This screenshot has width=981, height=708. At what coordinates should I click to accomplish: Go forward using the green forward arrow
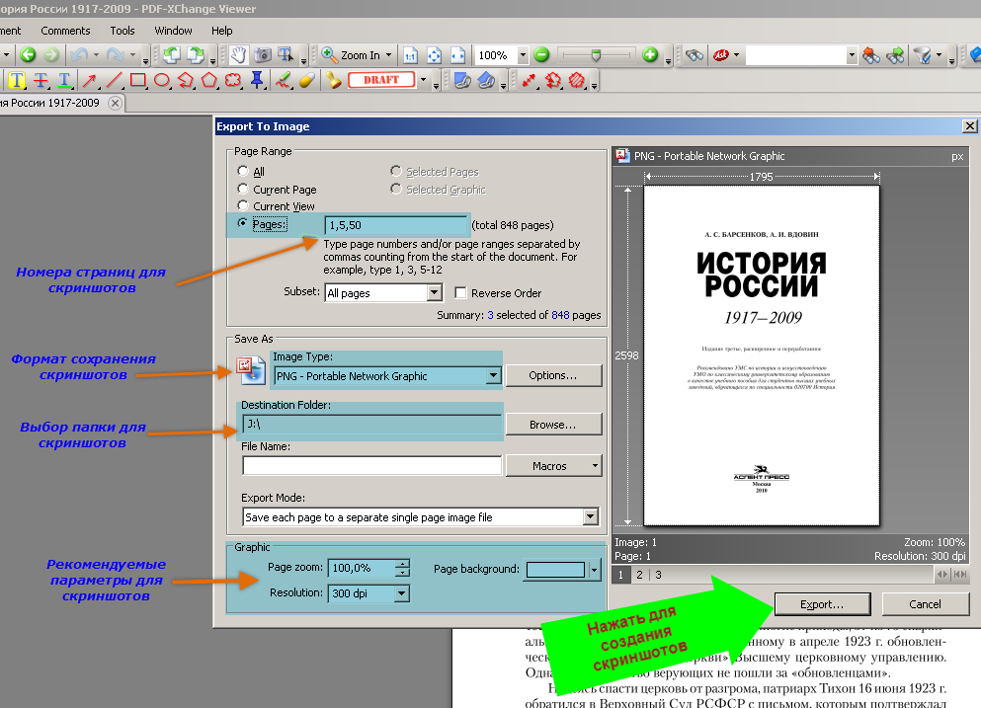(x=51, y=55)
